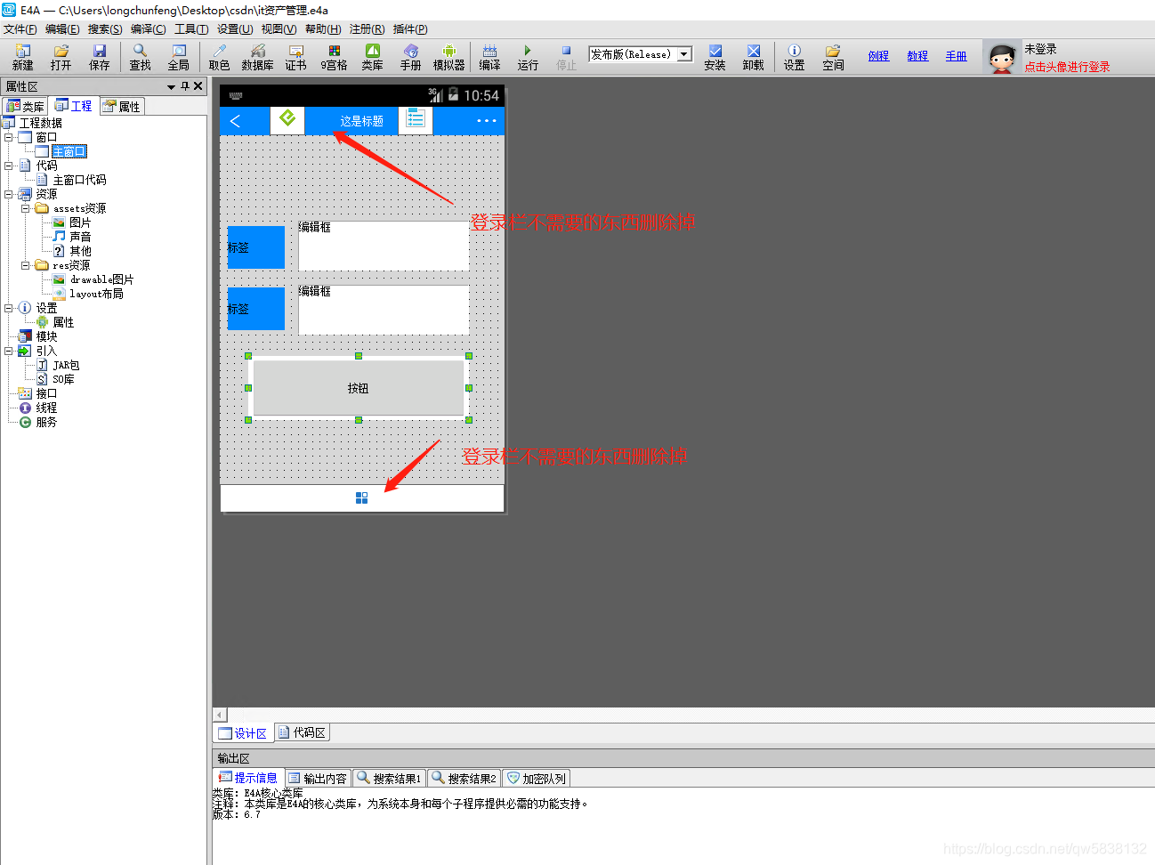Viewport: 1155px width, 865px height.
Task: Click the 类库 library toolbar icon
Action: pyautogui.click(x=372, y=57)
